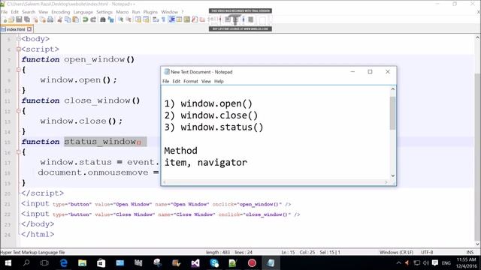This screenshot has height=270, width=481.
Task: Click 'window.status()' line in Notepad
Action: 213,127
